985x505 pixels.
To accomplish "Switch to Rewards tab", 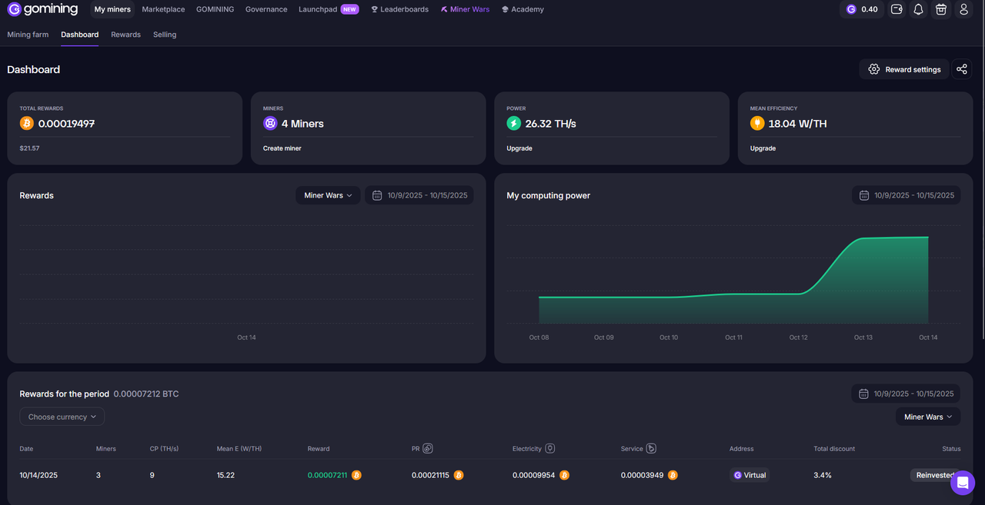I will click(x=125, y=35).
